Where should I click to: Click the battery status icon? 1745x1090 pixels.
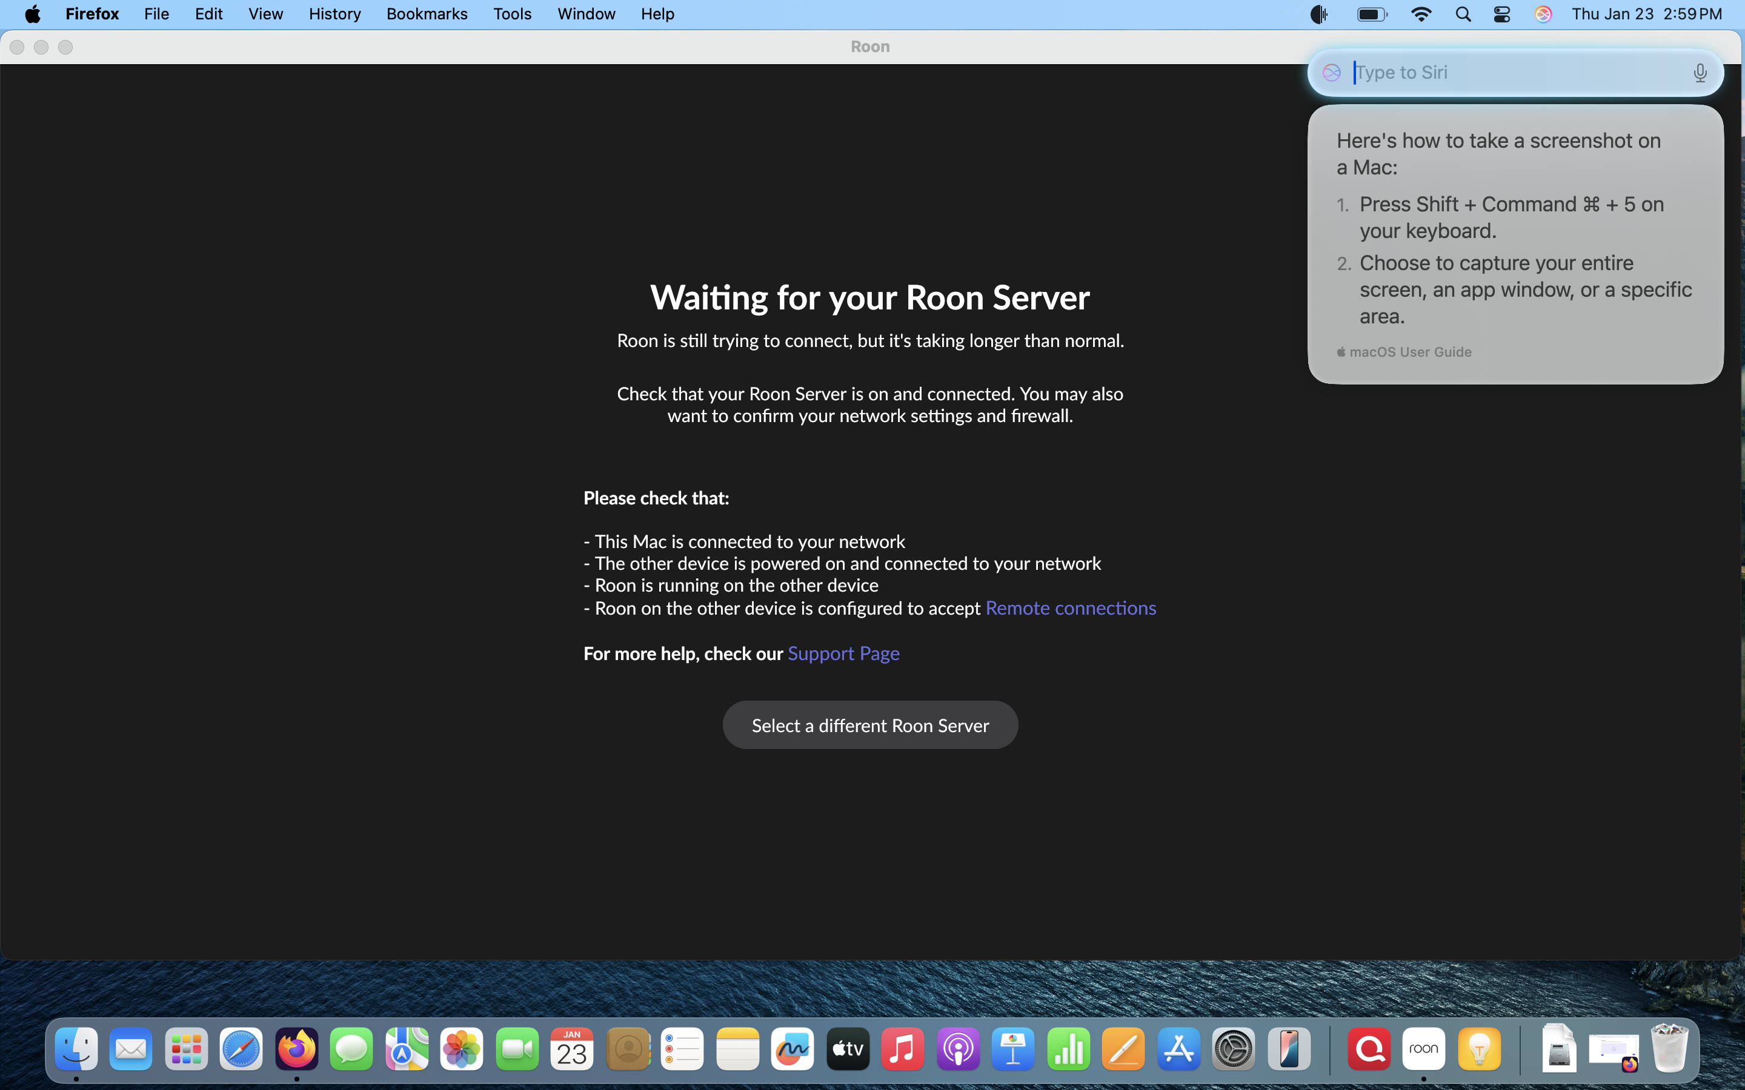[x=1372, y=14]
